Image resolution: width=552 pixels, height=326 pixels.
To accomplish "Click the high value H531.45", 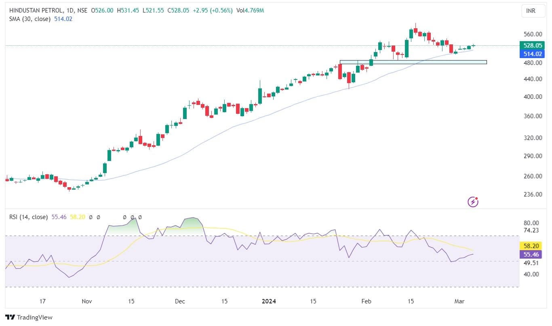I will [128, 10].
